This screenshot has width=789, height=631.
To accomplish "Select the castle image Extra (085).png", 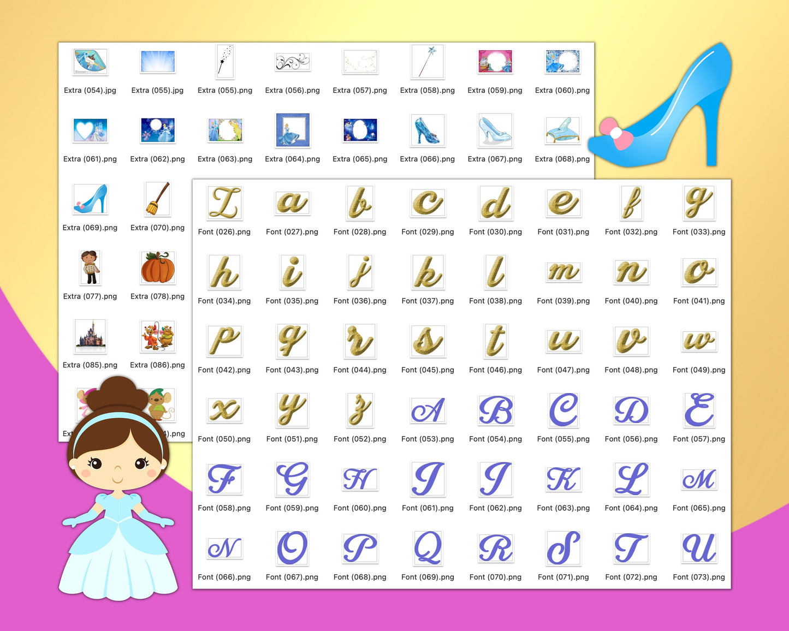I will click(90, 336).
